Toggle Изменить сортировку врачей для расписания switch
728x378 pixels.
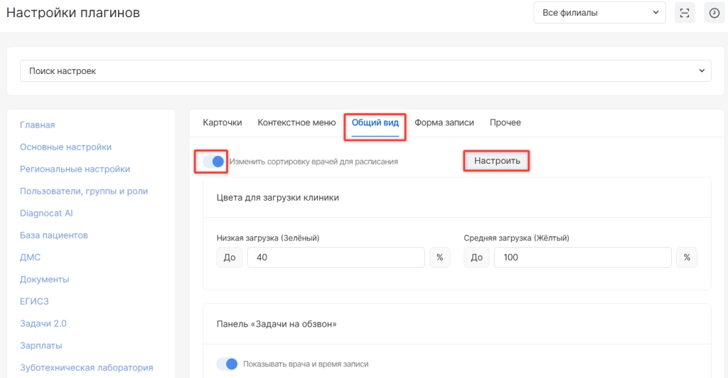click(x=213, y=162)
